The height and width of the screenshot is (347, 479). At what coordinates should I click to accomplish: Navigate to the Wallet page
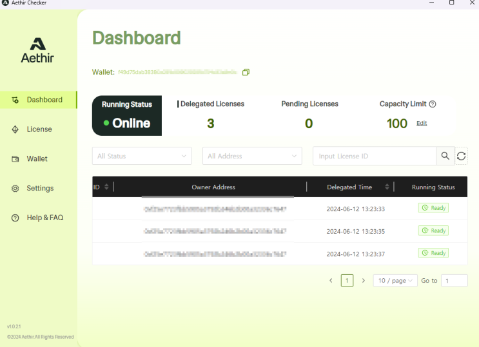click(x=37, y=159)
